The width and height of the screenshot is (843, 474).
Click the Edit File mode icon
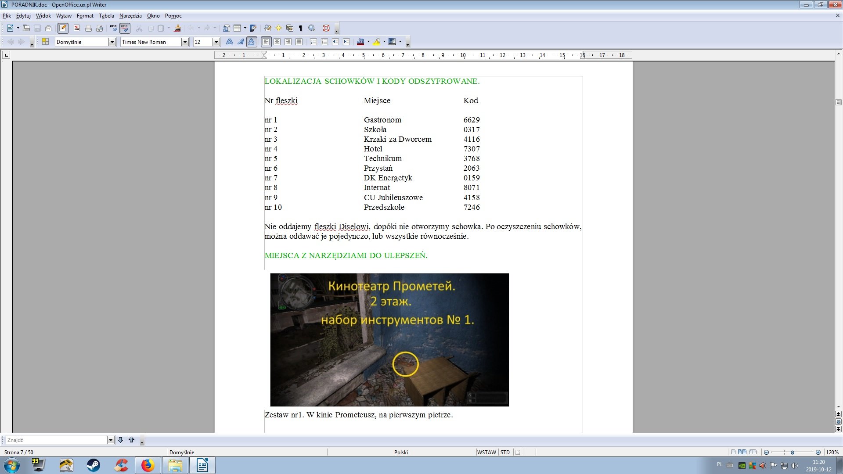[x=63, y=28]
